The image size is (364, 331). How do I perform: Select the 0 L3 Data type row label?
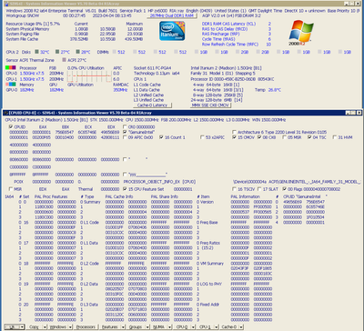[x=89, y=305]
